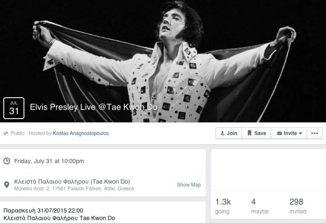Click the globe Public privacy icon
Screen dimensions: 326x223
pyautogui.click(x=6, y=133)
